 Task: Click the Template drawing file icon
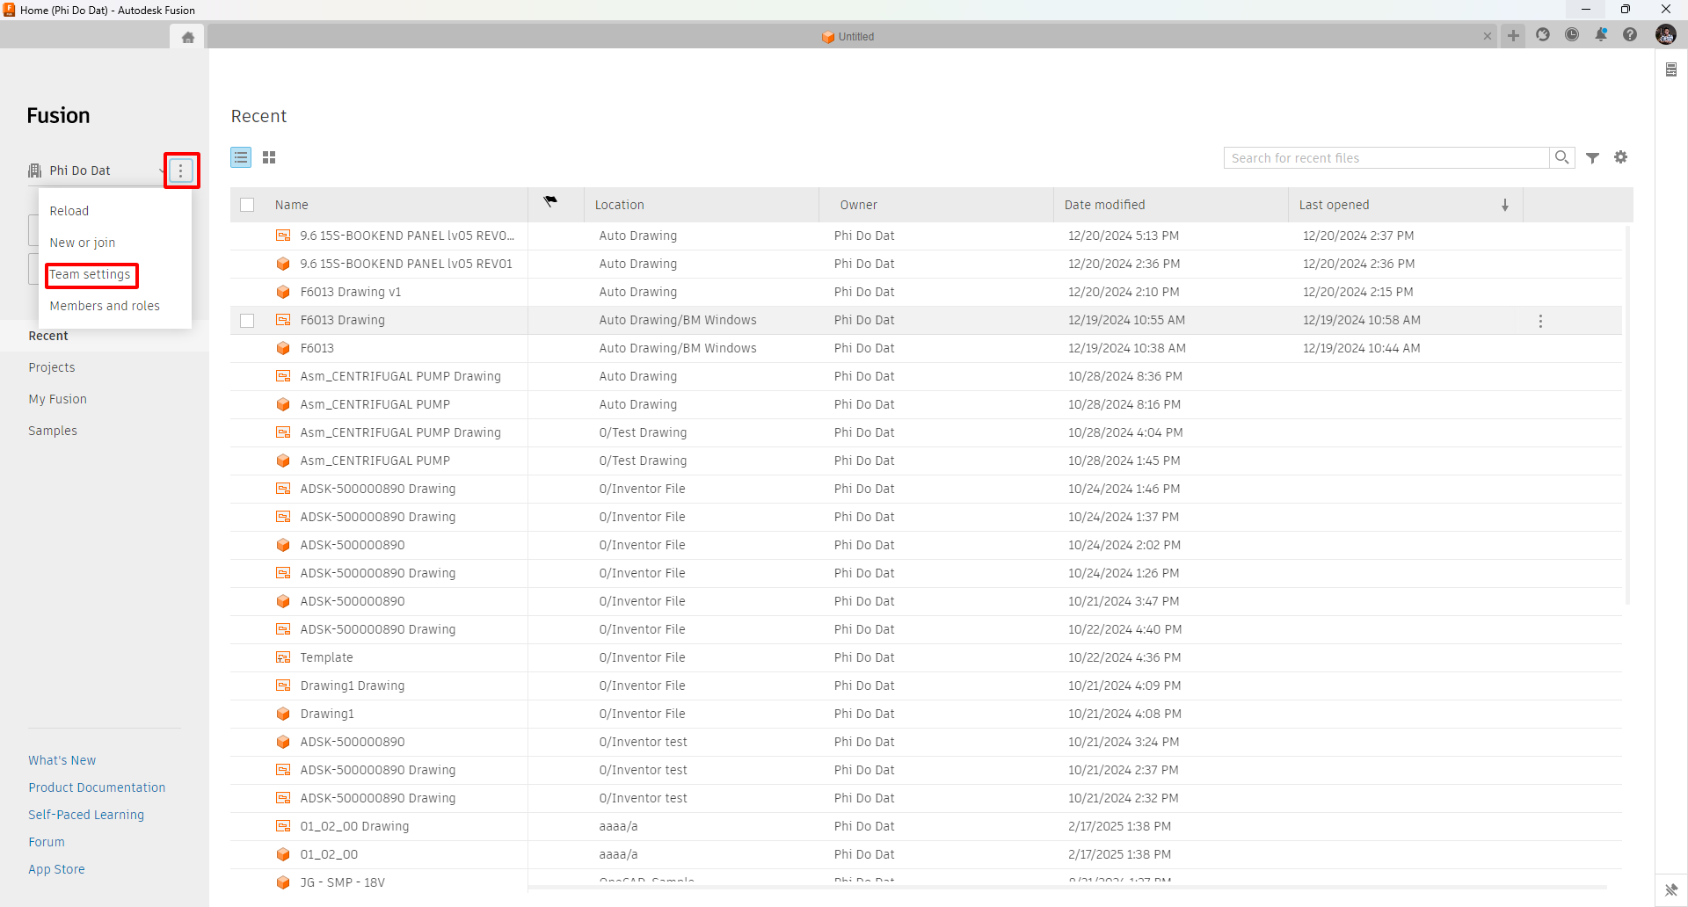click(283, 657)
